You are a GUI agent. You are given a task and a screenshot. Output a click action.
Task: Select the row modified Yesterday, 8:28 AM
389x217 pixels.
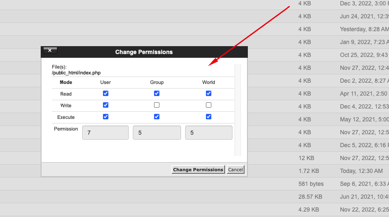tap(194, 29)
